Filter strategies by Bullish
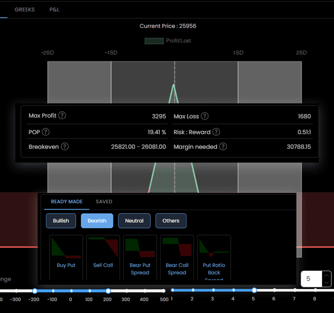This screenshot has width=334, height=313. pyautogui.click(x=61, y=221)
